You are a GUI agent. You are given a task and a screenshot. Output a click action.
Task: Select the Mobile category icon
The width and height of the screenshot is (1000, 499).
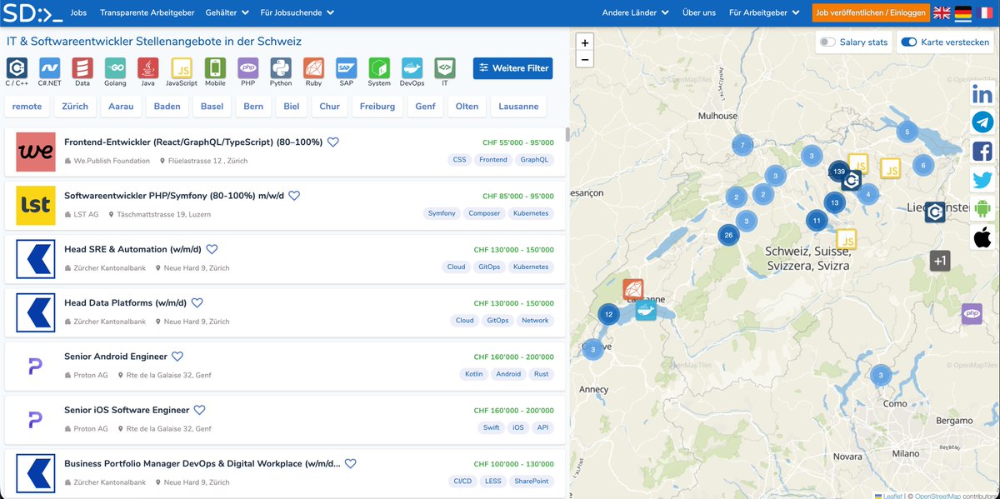pos(215,71)
